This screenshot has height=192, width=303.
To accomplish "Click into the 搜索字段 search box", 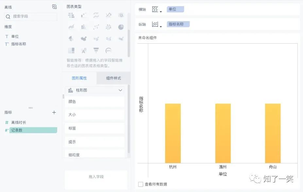I will 31,17.
